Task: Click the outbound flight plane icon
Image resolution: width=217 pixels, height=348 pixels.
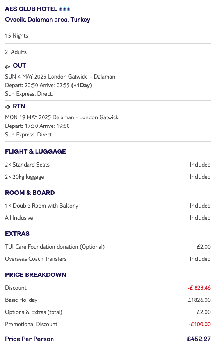Action: [x=7, y=66]
